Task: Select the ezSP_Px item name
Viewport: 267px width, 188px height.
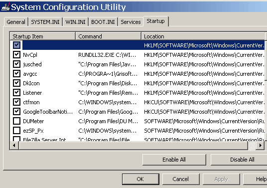Action: (33, 131)
